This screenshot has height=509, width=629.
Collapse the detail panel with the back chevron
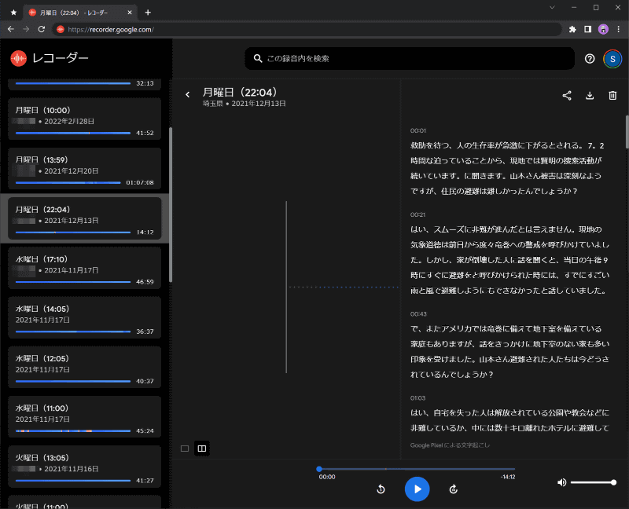pyautogui.click(x=188, y=93)
